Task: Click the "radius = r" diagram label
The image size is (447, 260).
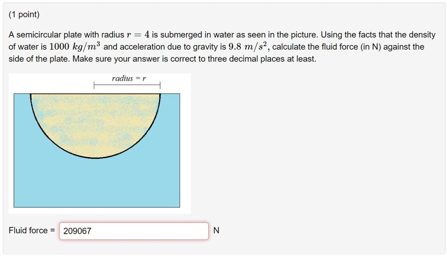Action: [x=129, y=78]
